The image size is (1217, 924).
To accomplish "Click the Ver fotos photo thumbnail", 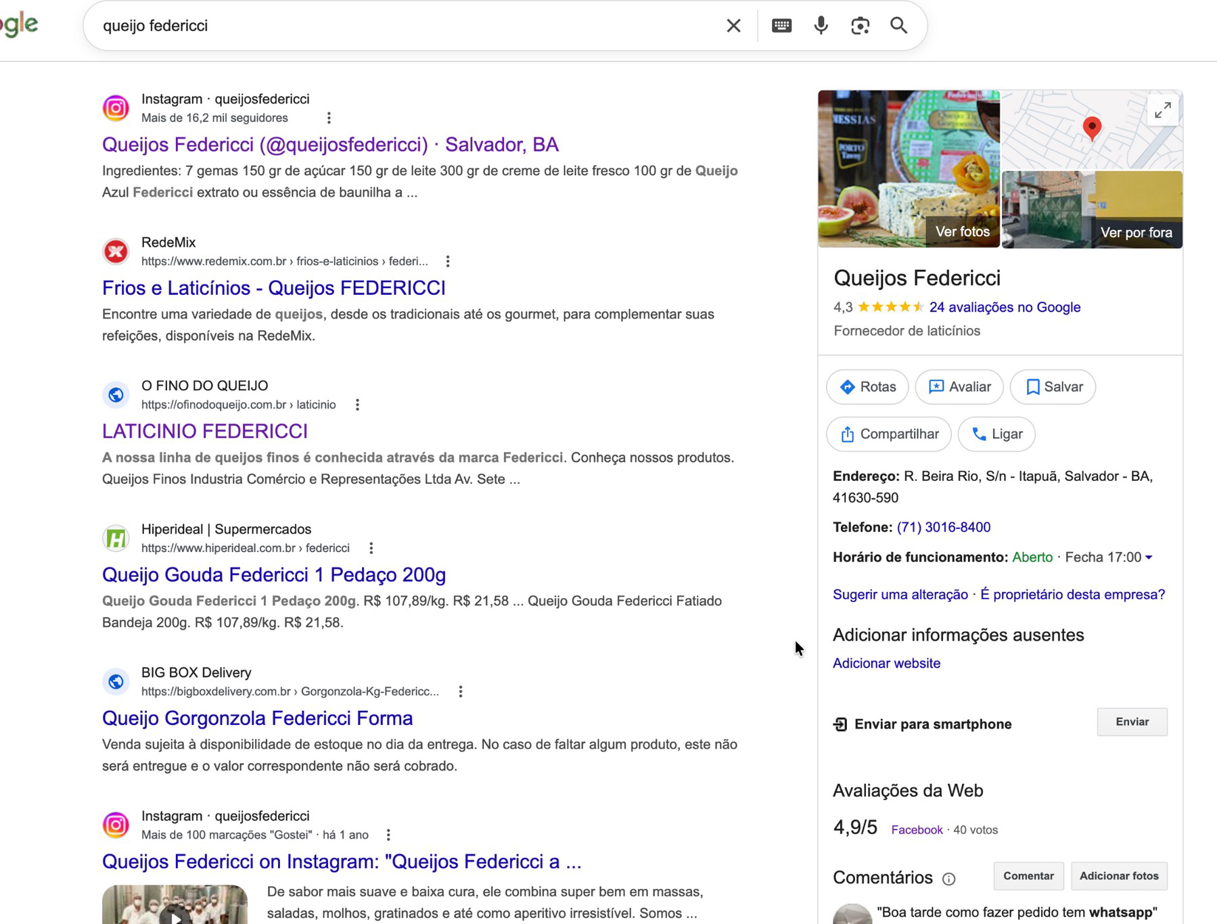I will click(x=909, y=169).
